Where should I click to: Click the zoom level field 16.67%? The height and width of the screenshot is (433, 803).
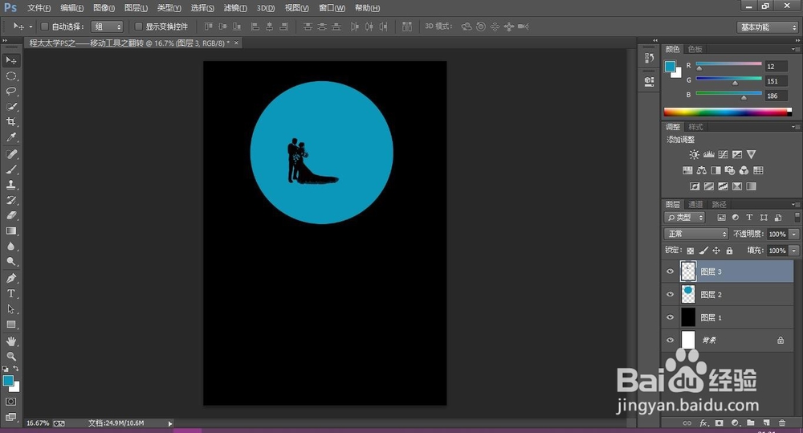click(x=38, y=423)
